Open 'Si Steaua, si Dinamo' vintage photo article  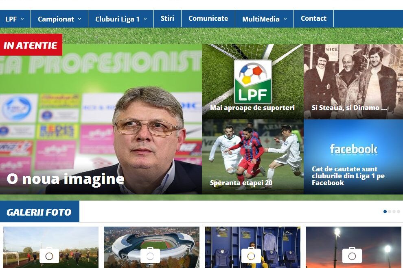349,108
